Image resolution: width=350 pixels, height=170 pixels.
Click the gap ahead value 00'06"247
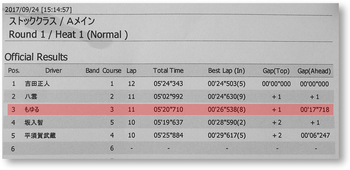point(315,136)
